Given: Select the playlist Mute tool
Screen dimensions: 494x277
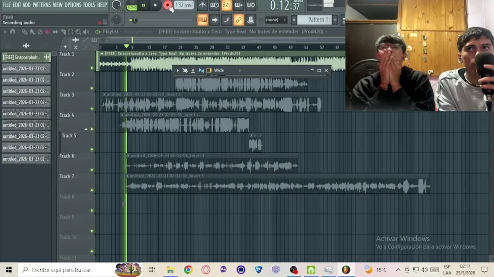Looking at the screenshot, I should click(x=48, y=32).
